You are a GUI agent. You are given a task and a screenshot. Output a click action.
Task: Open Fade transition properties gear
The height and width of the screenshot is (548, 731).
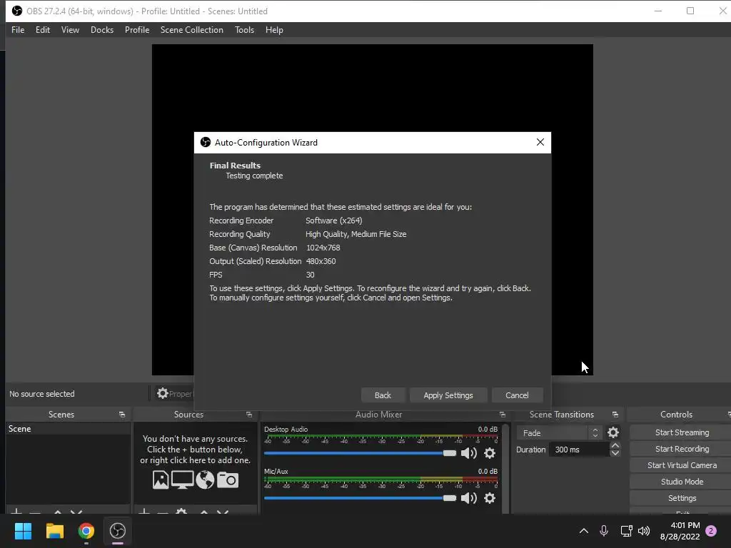(x=613, y=433)
